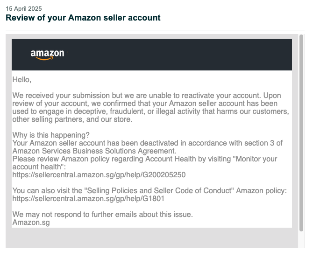Click the paragraph starting We received your submission
Image resolution: width=313 pixels, height=258 pixels.
pyautogui.click(x=151, y=107)
